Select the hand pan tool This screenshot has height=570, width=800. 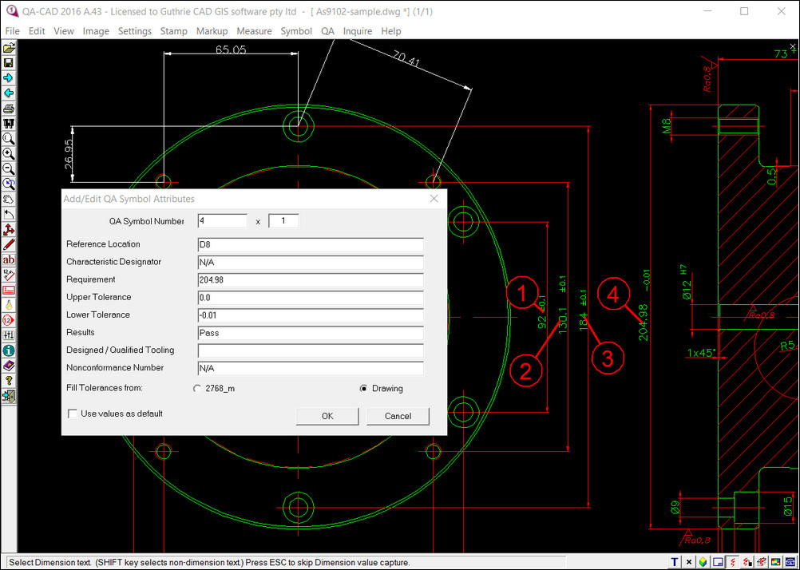tap(9, 199)
